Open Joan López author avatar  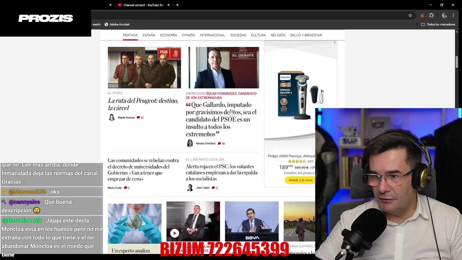coord(190,188)
